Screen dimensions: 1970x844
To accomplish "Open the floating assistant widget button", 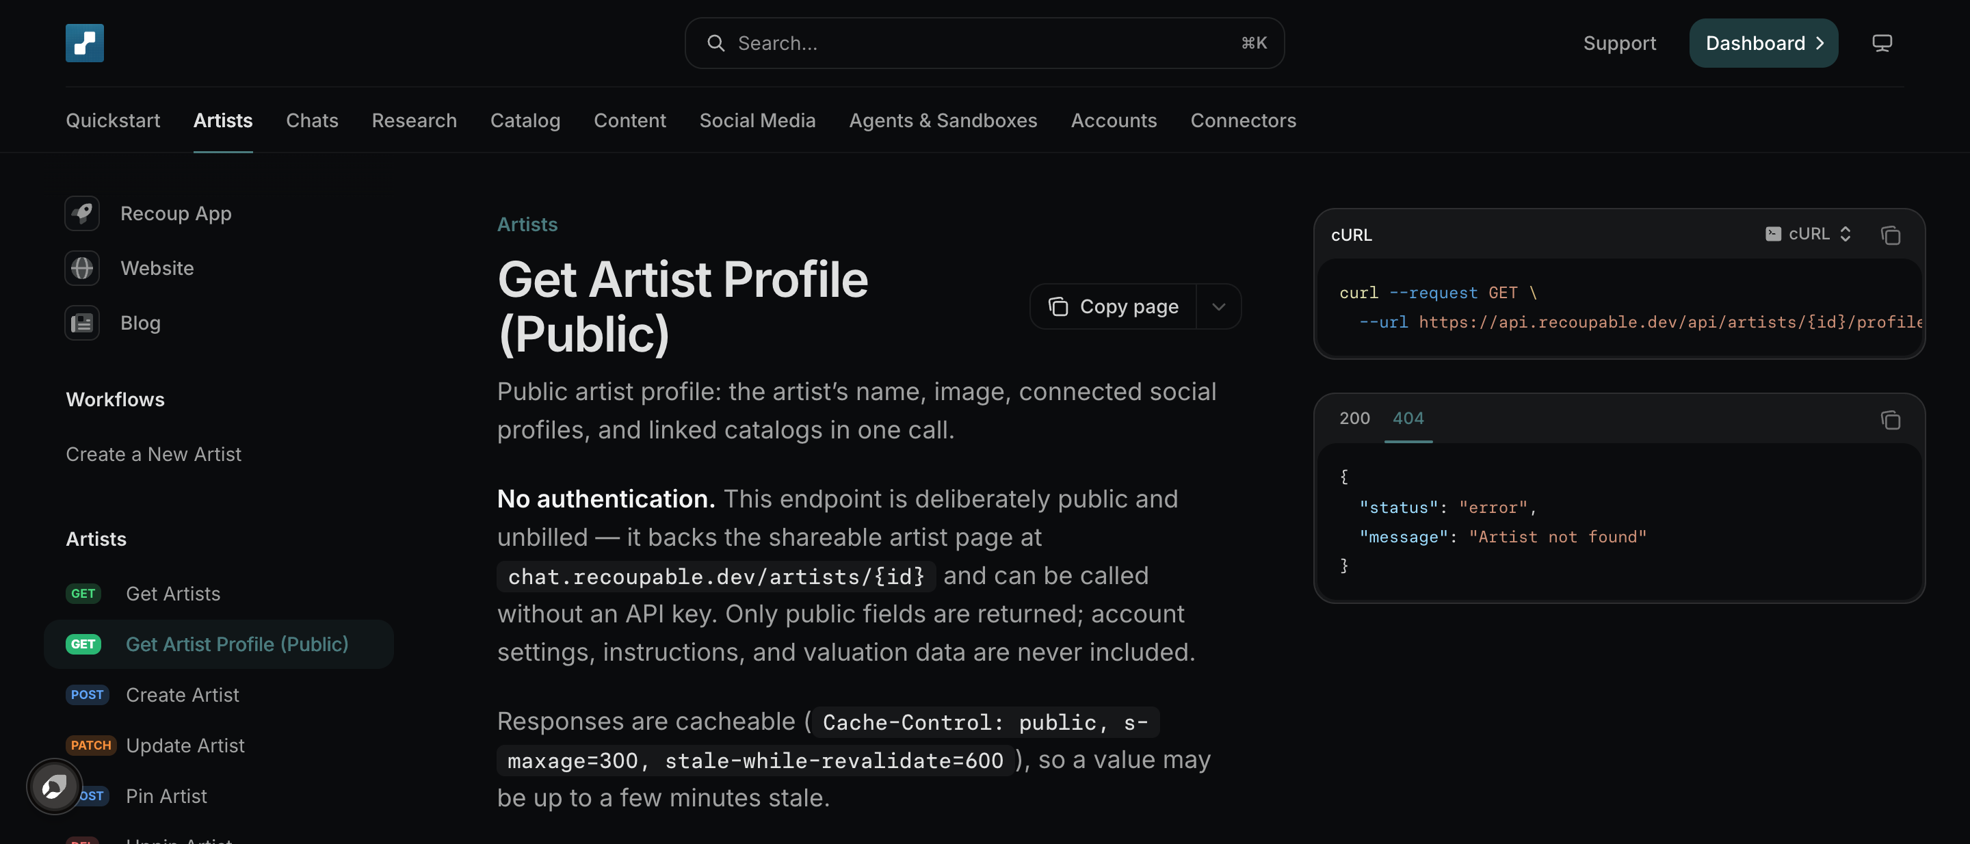I will pos(54,786).
